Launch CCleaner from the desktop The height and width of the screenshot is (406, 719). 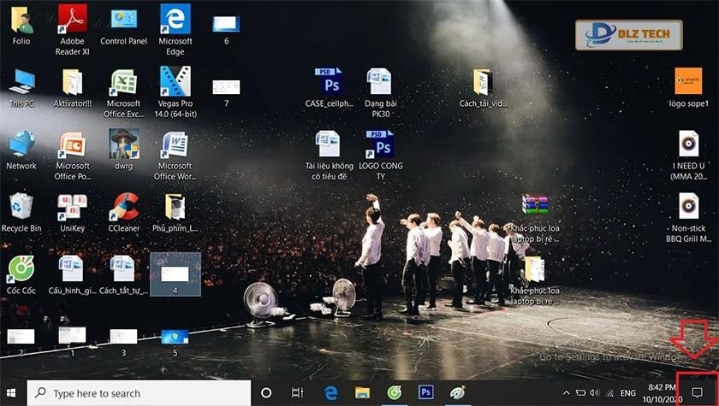pyautogui.click(x=124, y=208)
